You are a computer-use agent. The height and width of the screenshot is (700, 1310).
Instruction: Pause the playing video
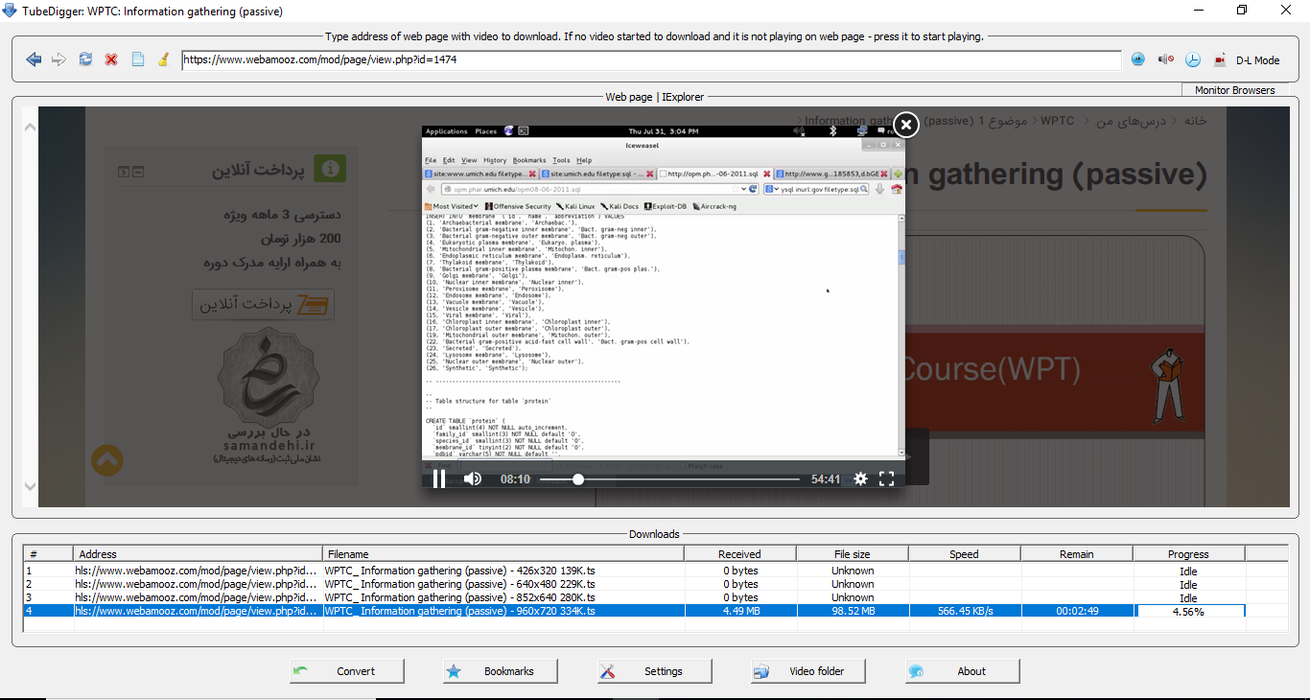(438, 478)
